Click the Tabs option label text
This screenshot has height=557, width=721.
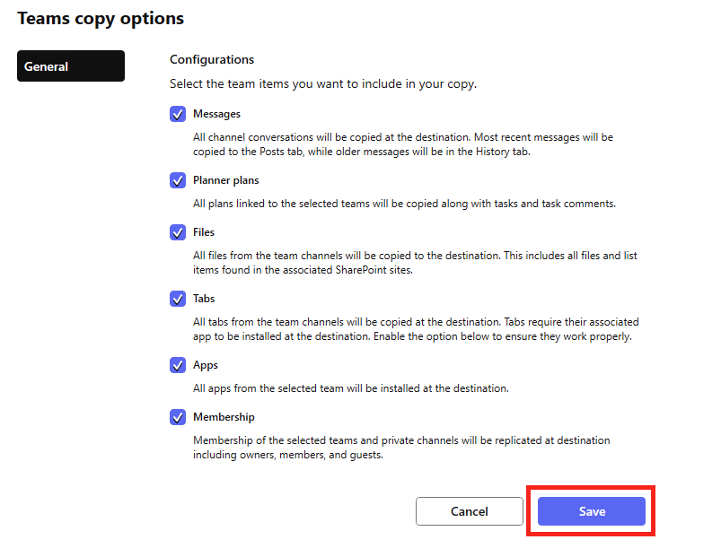(204, 299)
